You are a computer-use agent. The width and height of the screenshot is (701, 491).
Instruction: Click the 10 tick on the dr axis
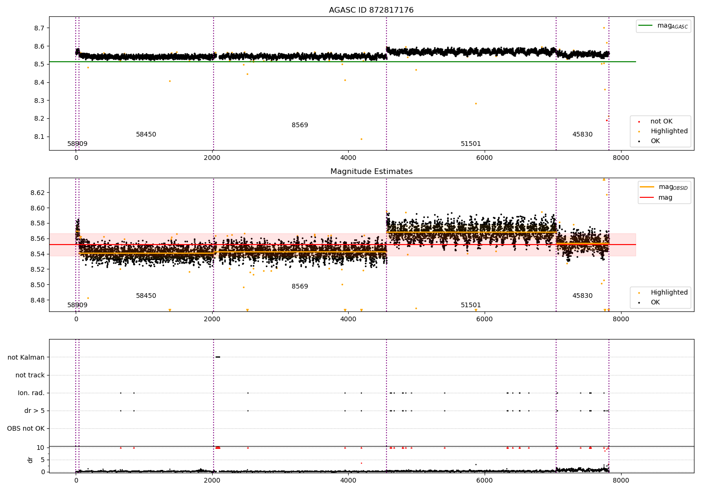(x=41, y=448)
